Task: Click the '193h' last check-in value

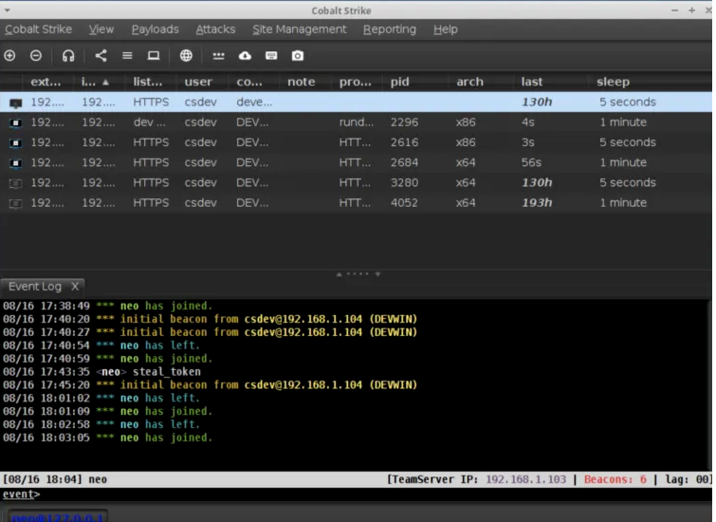Action: pyautogui.click(x=537, y=203)
